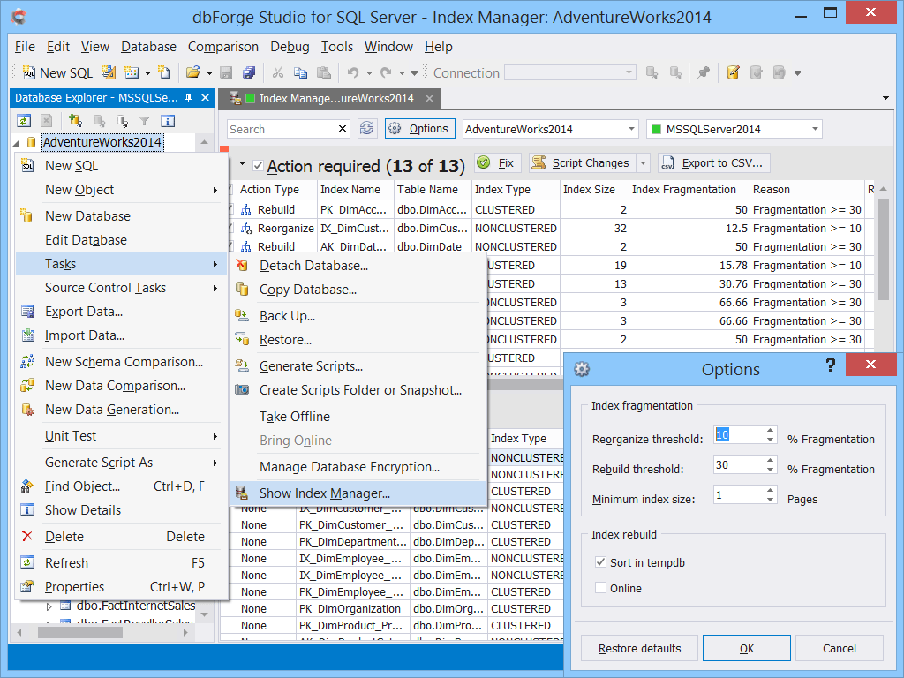Open the Comparison menu
This screenshot has height=678, width=904.
click(x=223, y=47)
